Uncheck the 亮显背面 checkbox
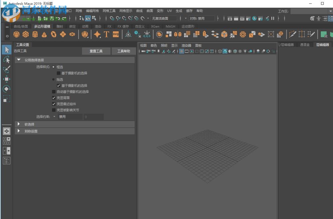 pos(54,98)
